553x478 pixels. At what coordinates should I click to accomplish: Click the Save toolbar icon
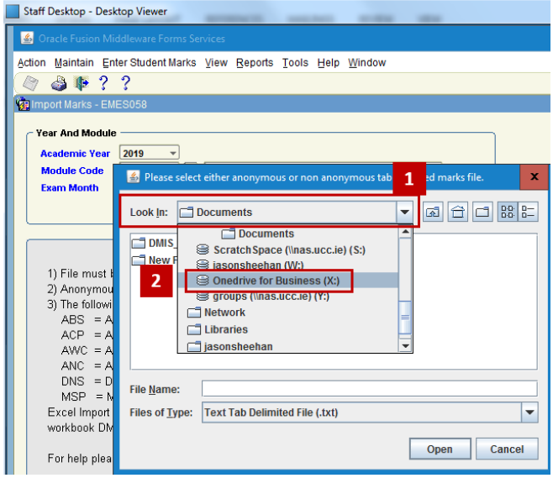coord(30,83)
